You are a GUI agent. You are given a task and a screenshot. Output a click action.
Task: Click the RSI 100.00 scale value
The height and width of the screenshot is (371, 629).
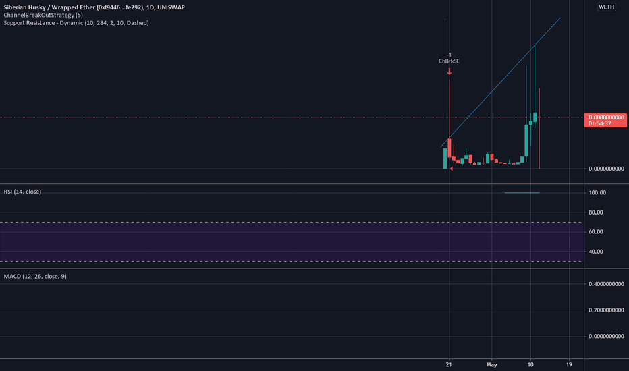[597, 193]
